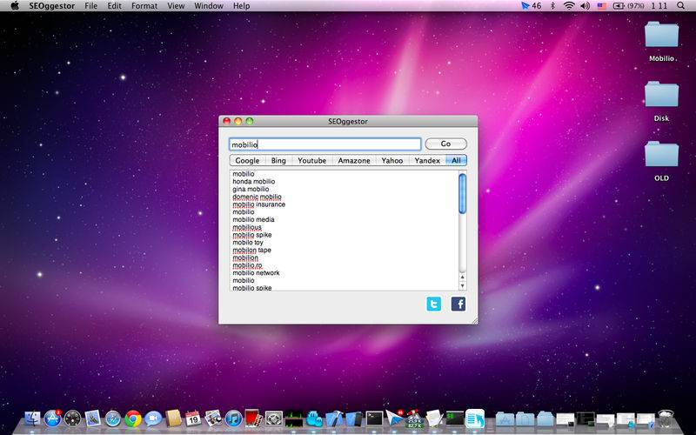Viewport: 696px width, 435px height.
Task: Open Google Chrome from the dock
Action: 133,418
